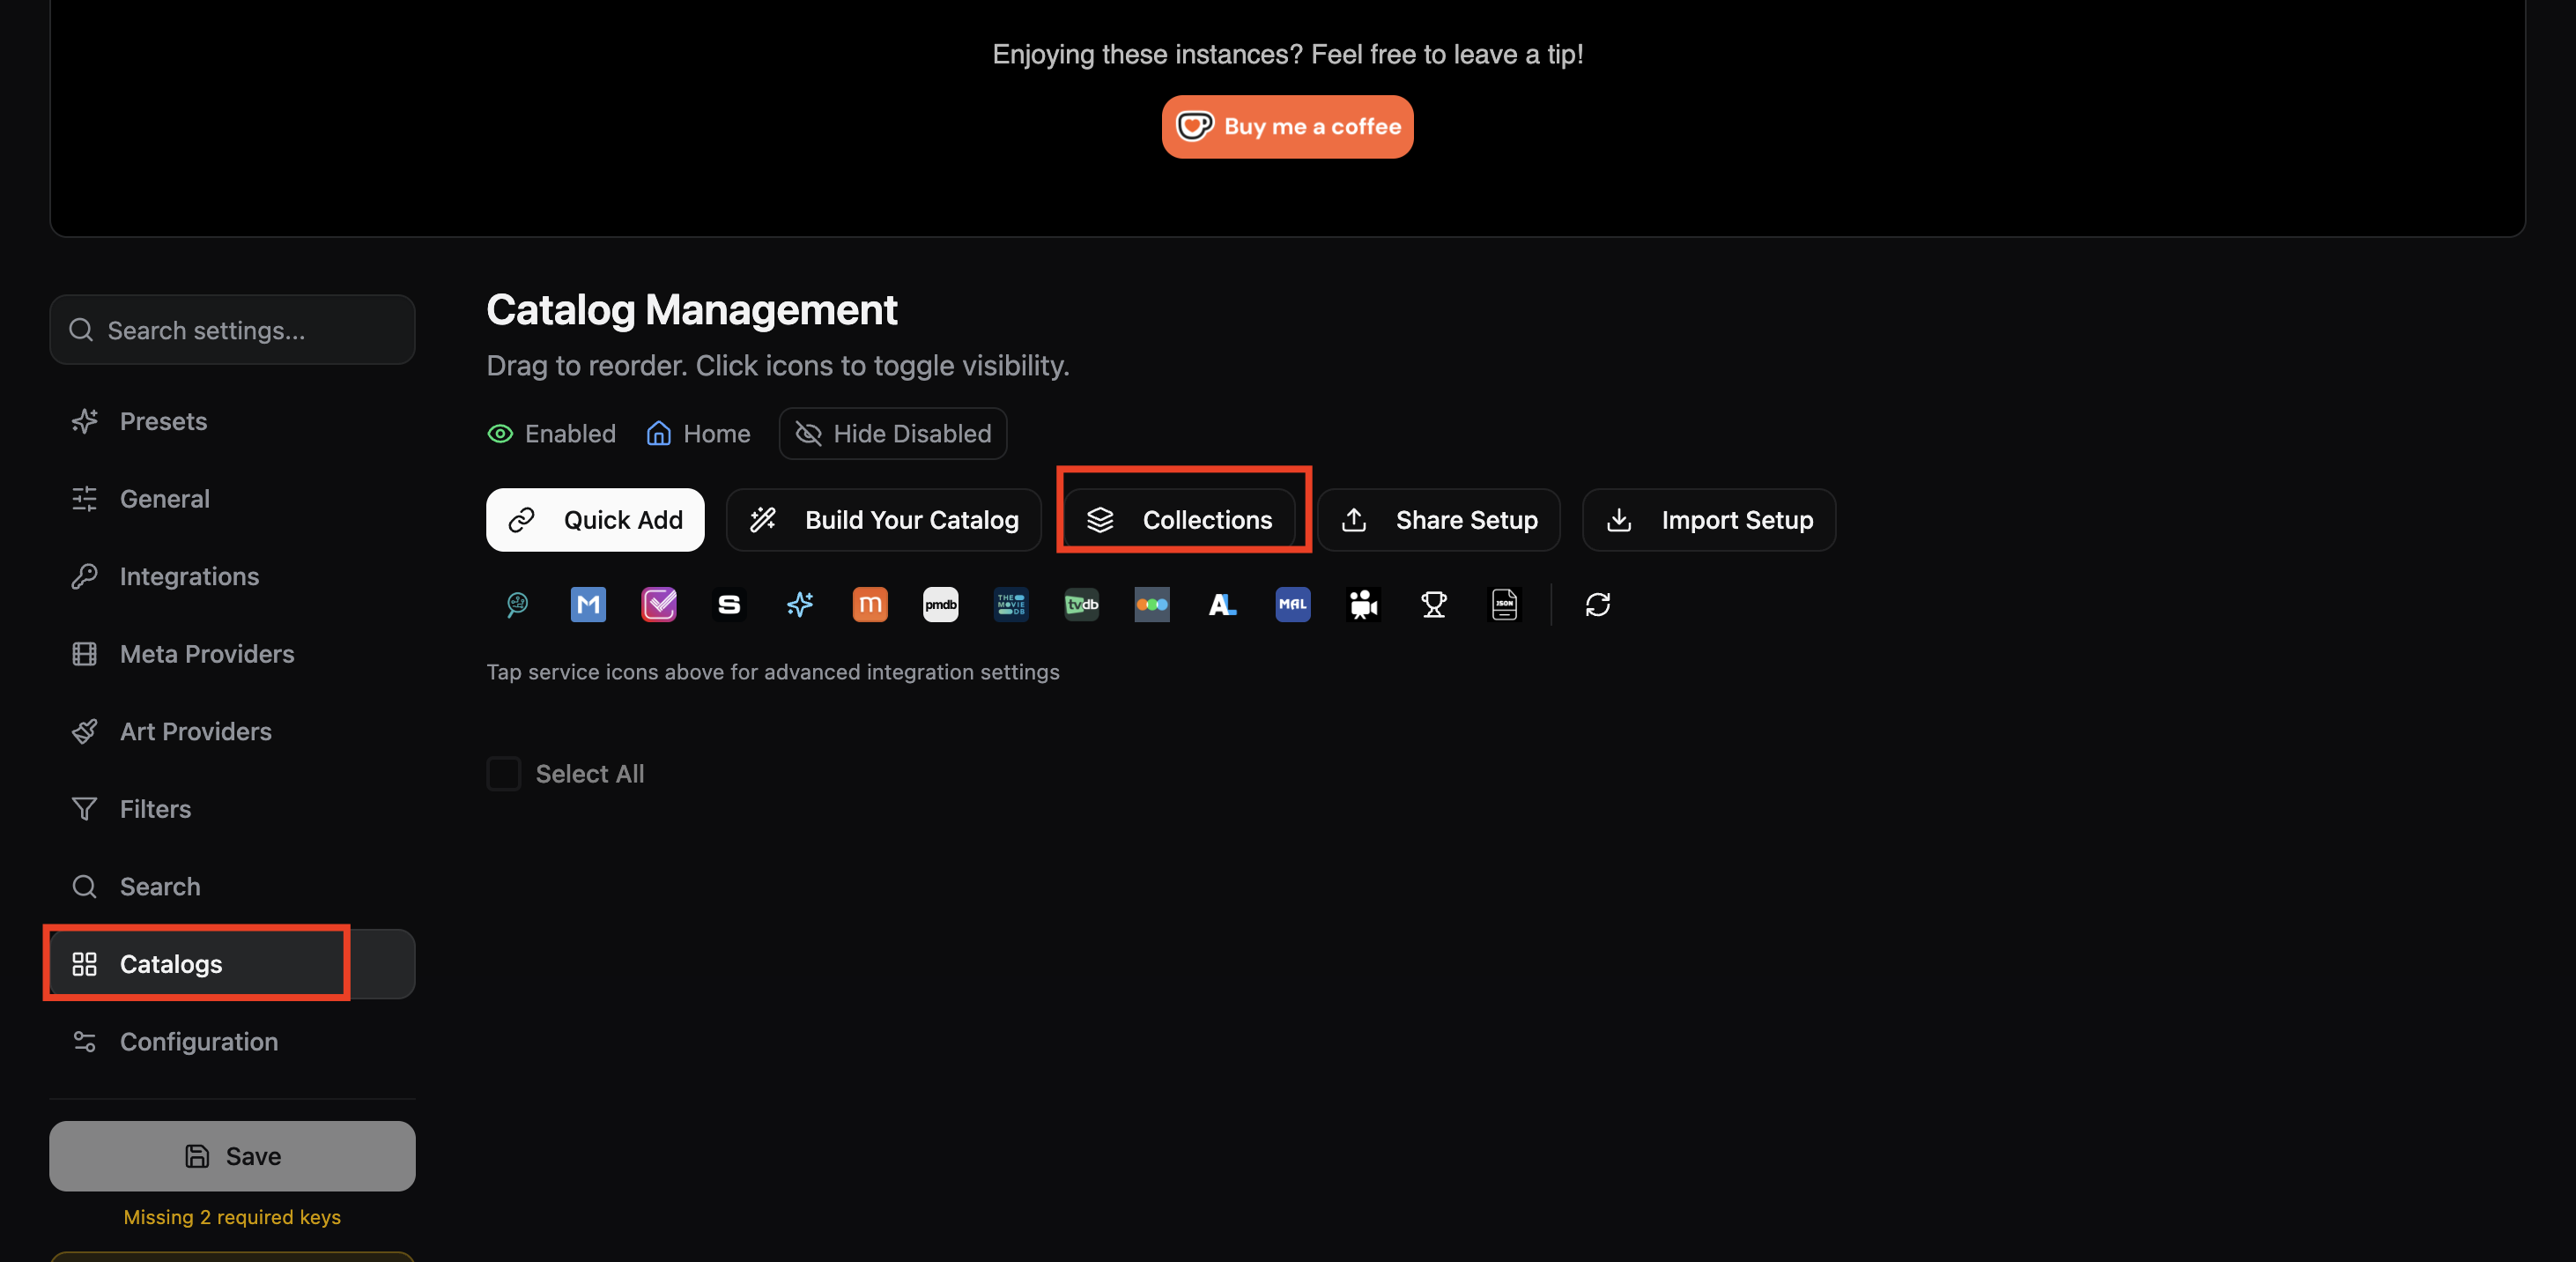Focus the Search settings input field
2576x1262 pixels.
232,329
